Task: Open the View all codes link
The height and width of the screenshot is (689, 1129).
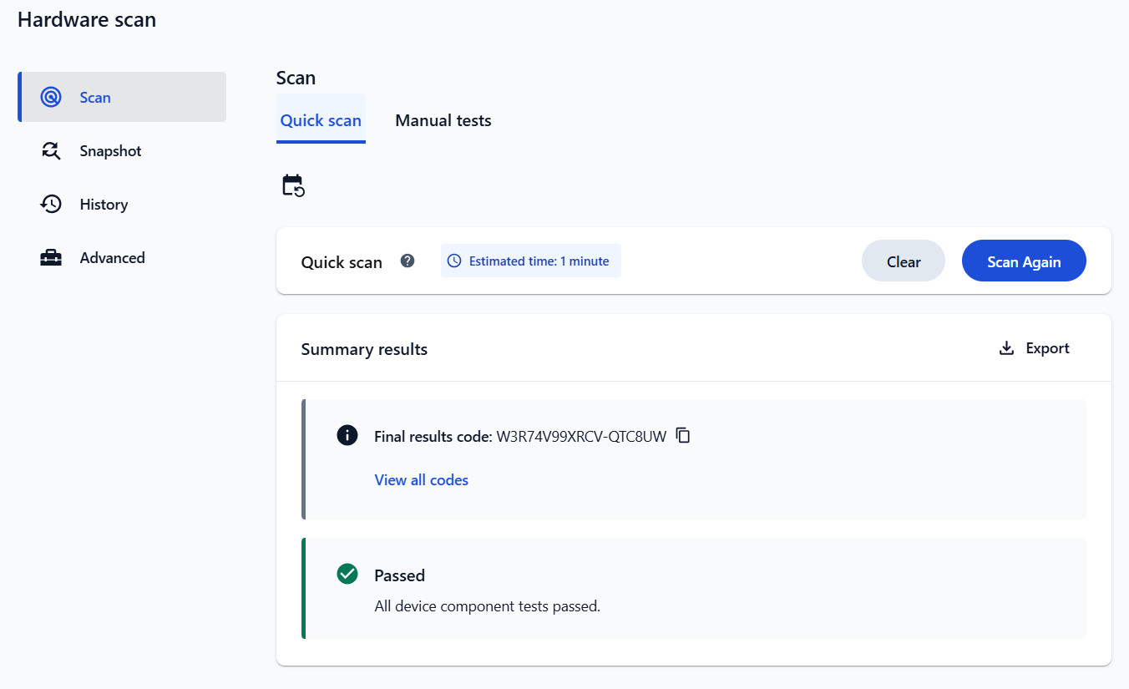Action: tap(422, 480)
